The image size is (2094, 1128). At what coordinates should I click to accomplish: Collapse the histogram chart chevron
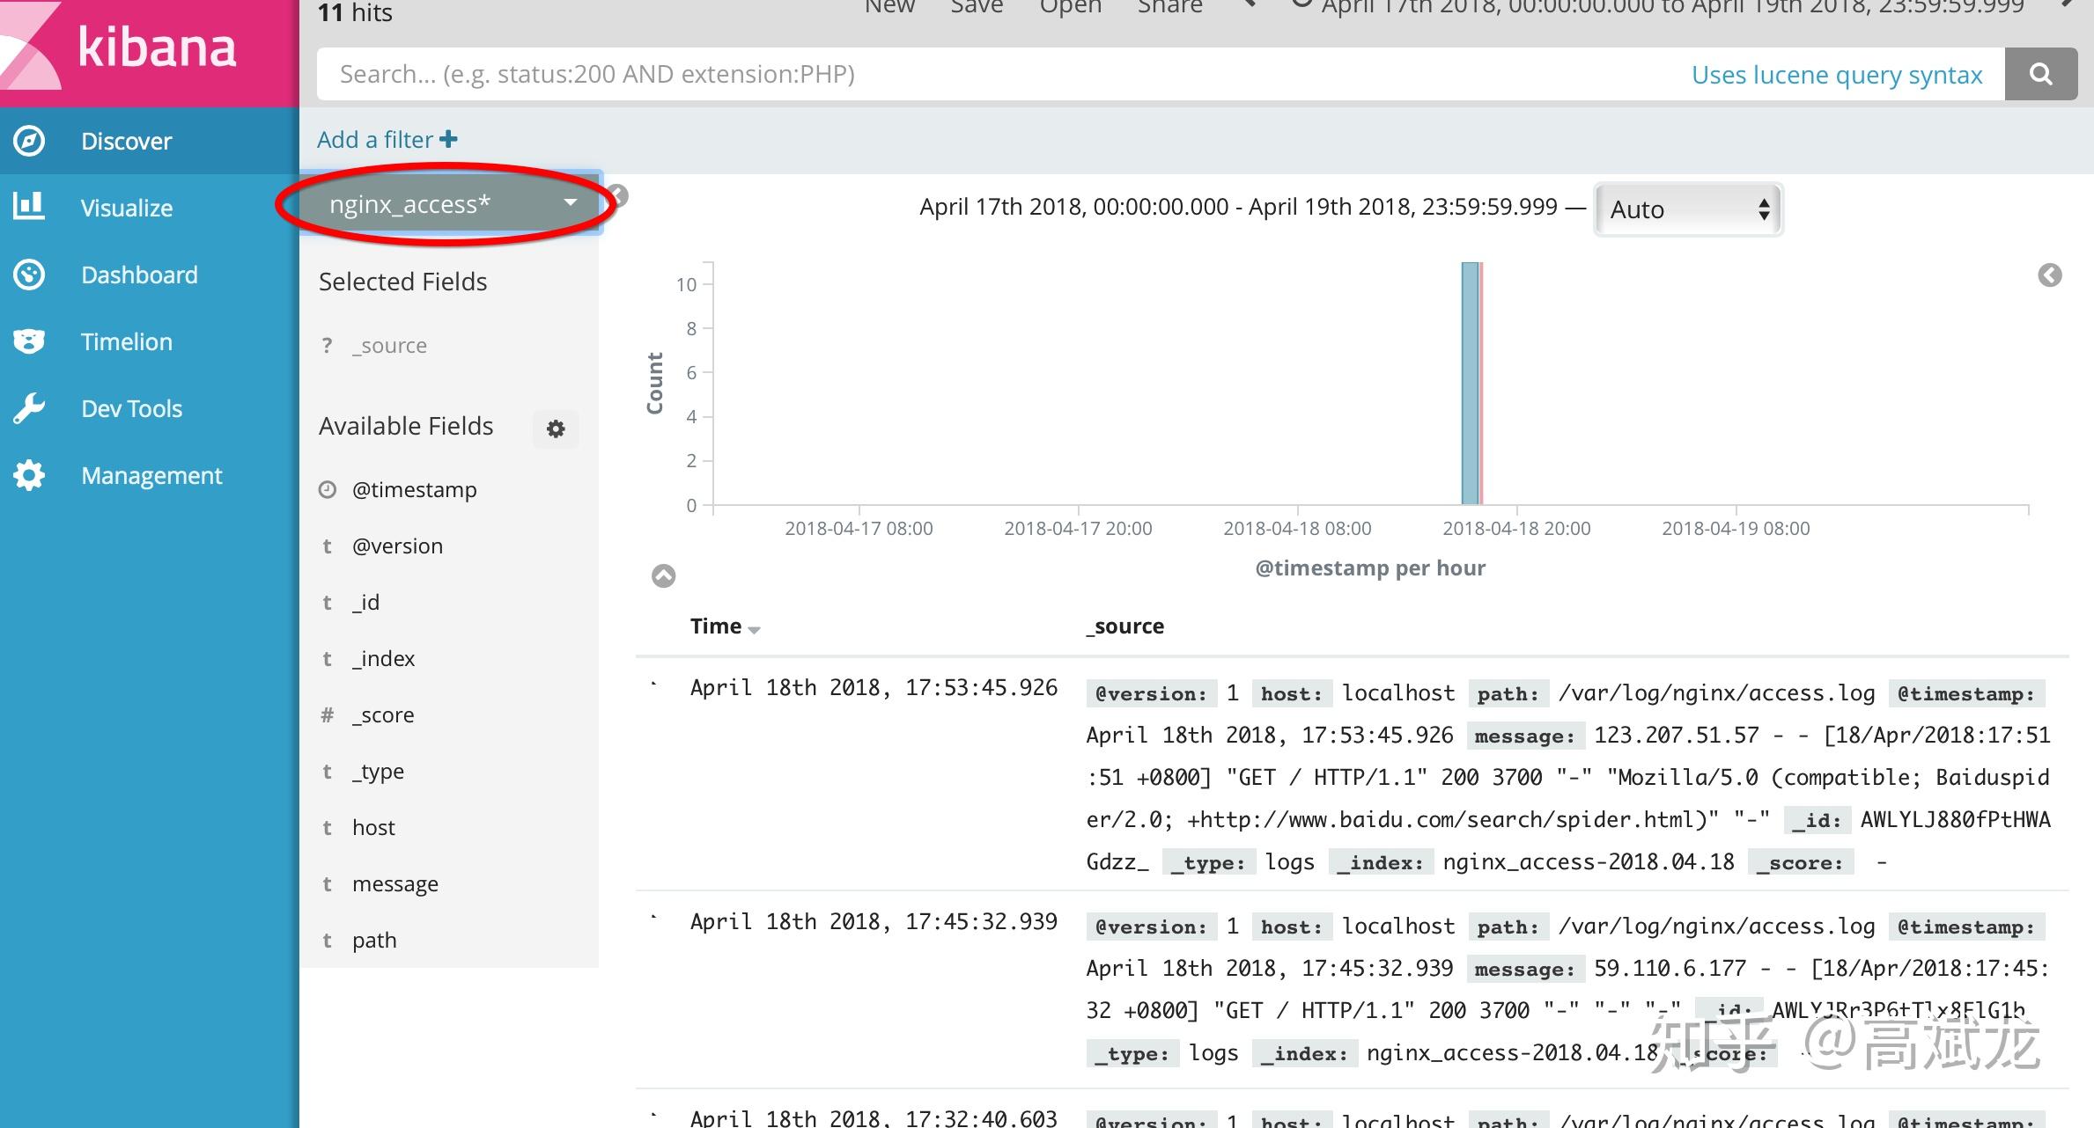(x=663, y=575)
